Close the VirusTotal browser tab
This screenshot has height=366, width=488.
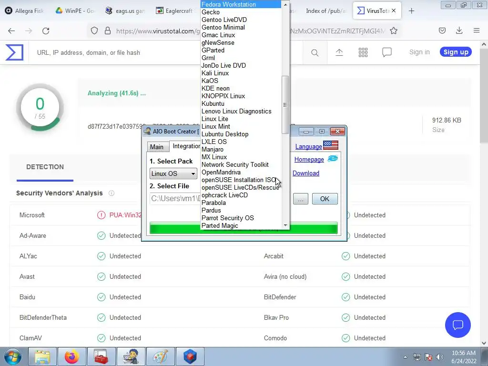393,11
